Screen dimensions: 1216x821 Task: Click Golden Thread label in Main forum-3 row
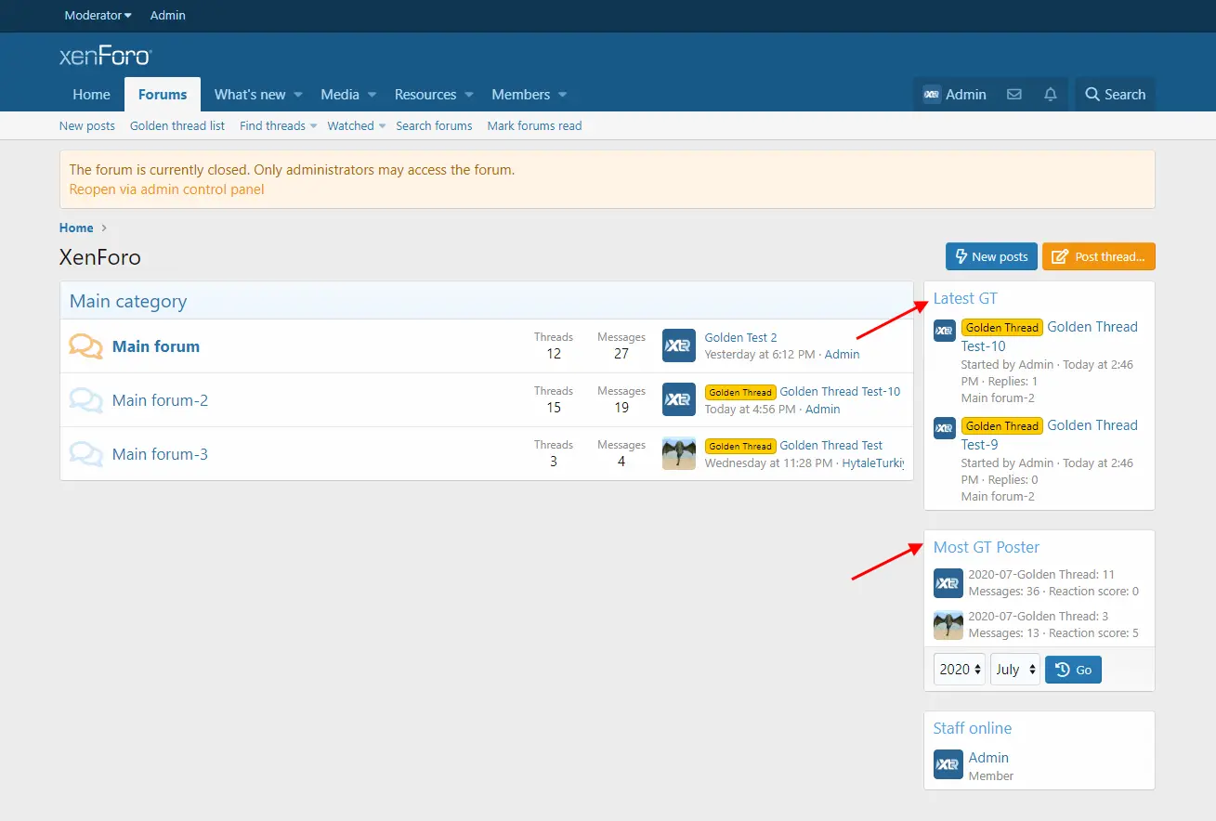click(x=740, y=446)
